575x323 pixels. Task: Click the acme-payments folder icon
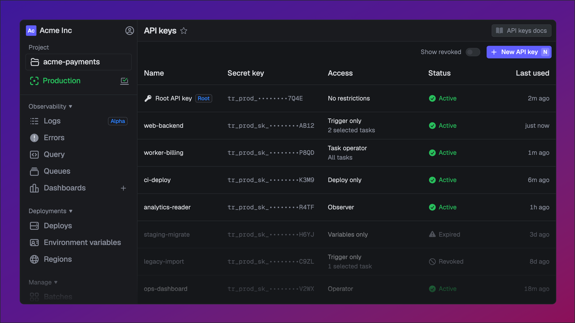pyautogui.click(x=34, y=62)
